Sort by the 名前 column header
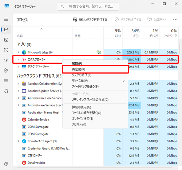 [x=43, y=33]
